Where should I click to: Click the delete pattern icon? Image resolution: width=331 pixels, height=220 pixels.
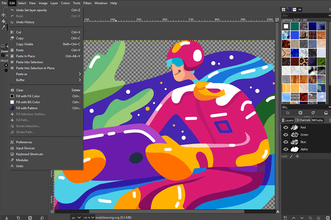pos(300,113)
